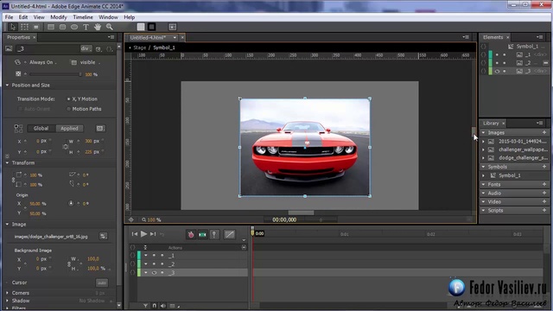
Task: Click the playhead marker at 0:00
Action: click(252, 232)
